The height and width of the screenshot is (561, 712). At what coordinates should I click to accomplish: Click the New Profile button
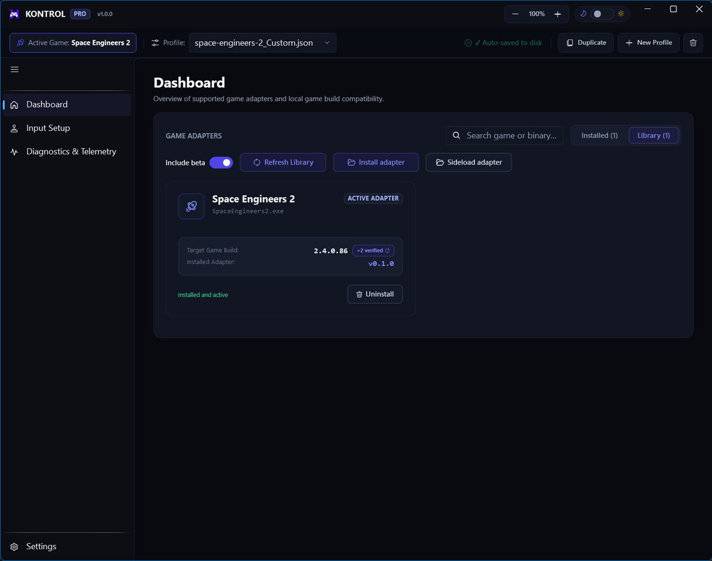point(648,43)
